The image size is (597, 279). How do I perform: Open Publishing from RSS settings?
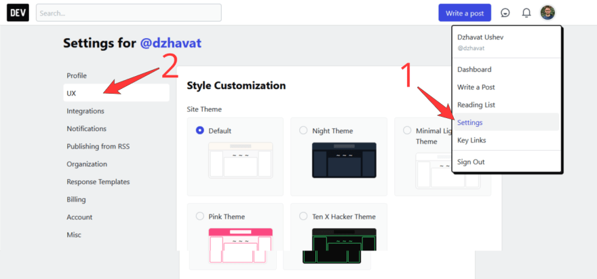click(116, 147)
